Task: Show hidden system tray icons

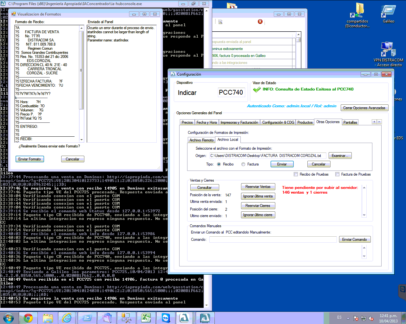Action: pyautogui.click(x=348, y=318)
